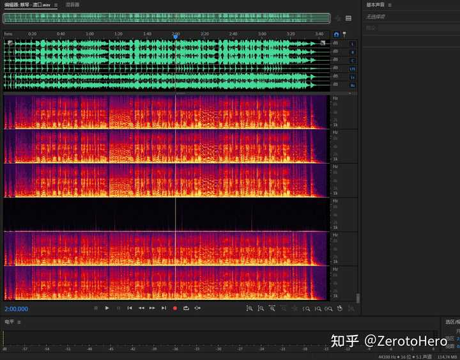Screen dimensions: 460x360
Task: Click the Pause button in transport
Action: coord(119,308)
